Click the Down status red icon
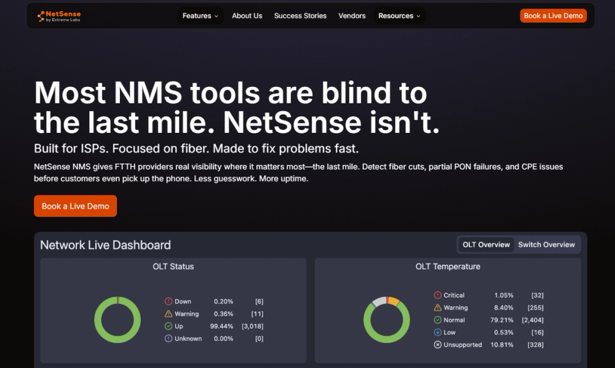The image size is (615, 368). click(x=169, y=302)
